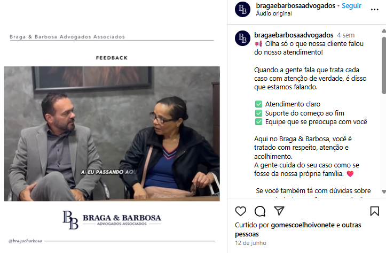View outras pessoas who liked

[x=298, y=229]
